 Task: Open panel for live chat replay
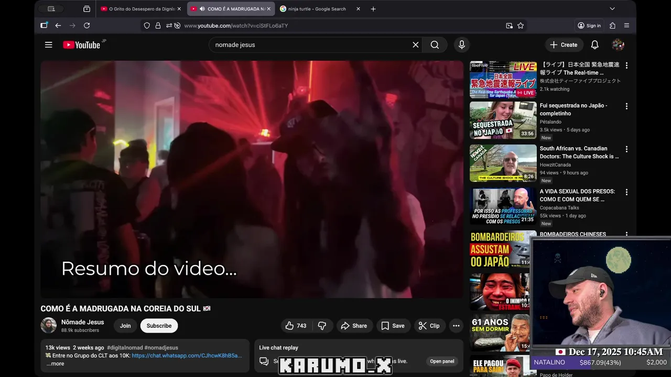pyautogui.click(x=442, y=361)
